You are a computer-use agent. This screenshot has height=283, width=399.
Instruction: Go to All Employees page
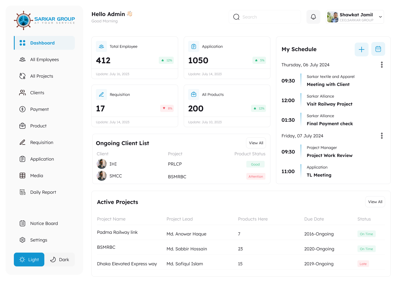pos(45,59)
